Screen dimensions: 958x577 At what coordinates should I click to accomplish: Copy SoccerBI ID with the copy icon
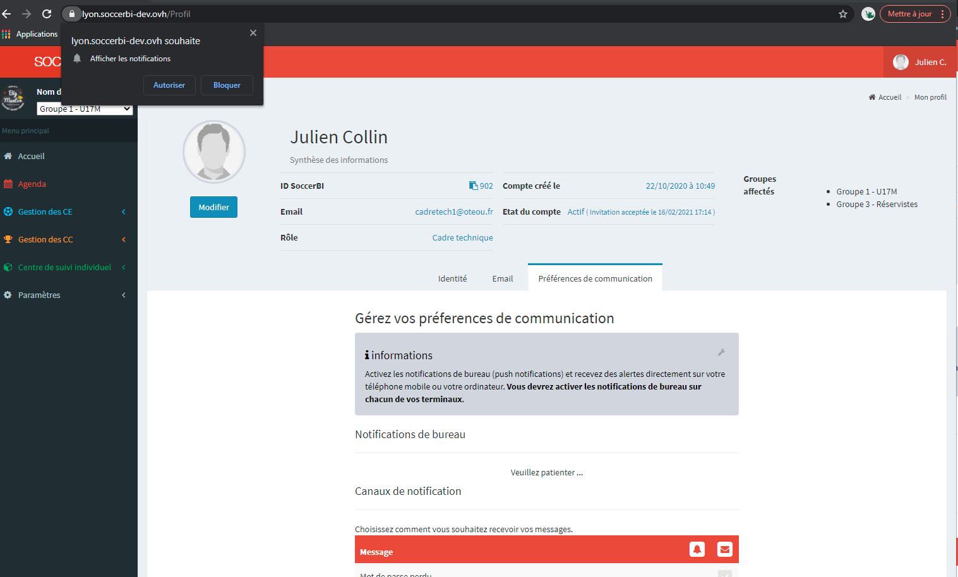473,186
